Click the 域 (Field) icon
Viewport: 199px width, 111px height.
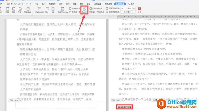click(x=53, y=10)
